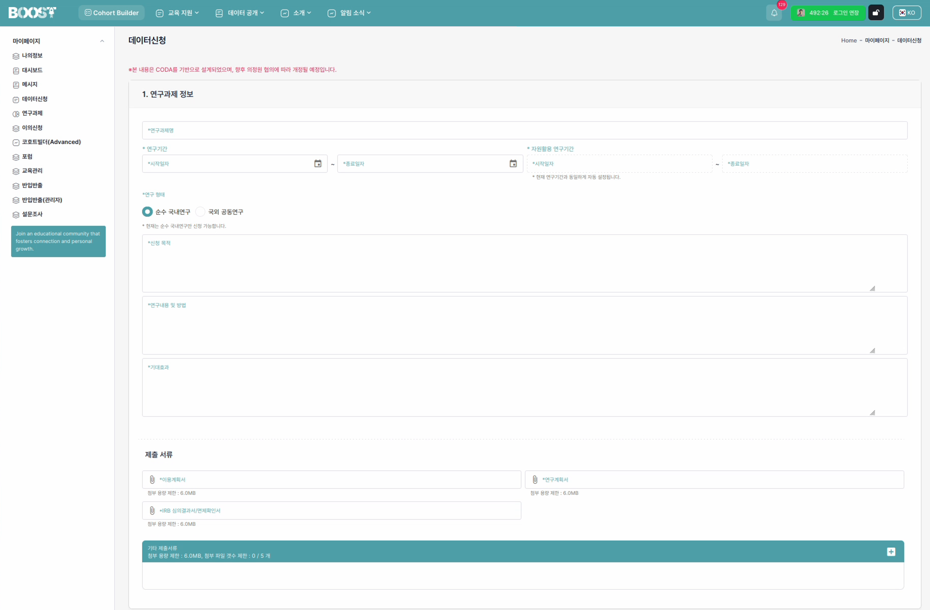This screenshot has height=610, width=930.
Task: Focus the 연구내용 및 방법 textarea
Action: (524, 325)
